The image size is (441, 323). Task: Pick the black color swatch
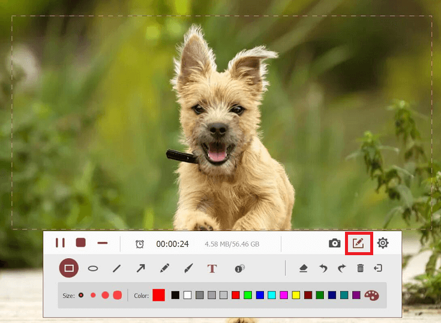coord(175,295)
